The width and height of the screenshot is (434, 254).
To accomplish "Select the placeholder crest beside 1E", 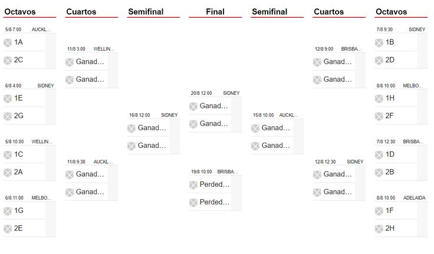I will [8, 98].
